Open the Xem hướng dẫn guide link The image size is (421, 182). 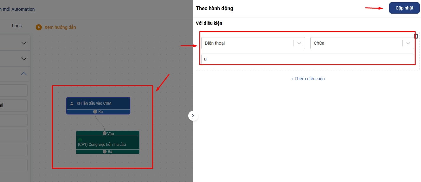[60, 27]
